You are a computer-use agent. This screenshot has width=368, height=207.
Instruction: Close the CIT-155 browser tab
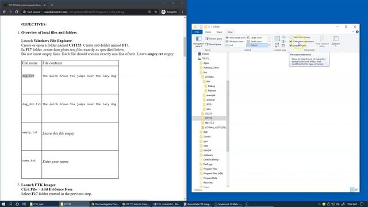tap(45, 5)
